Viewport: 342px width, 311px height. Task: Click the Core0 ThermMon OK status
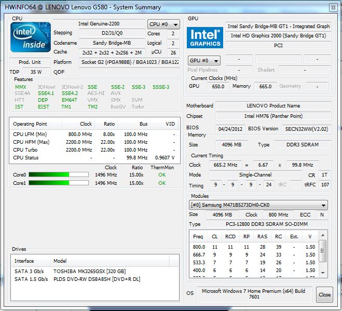pyautogui.click(x=162, y=175)
